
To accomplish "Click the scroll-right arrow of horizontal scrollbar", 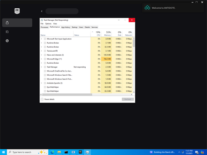I will [132, 95].
